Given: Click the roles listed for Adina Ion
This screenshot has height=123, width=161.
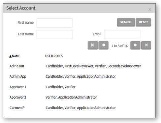Looking at the screenshot, I should (x=93, y=66).
